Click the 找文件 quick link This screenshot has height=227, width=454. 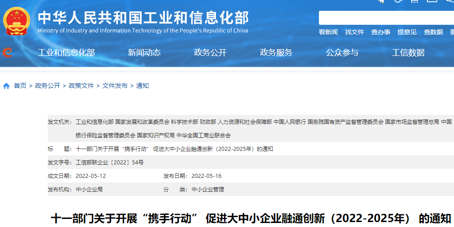point(355,32)
